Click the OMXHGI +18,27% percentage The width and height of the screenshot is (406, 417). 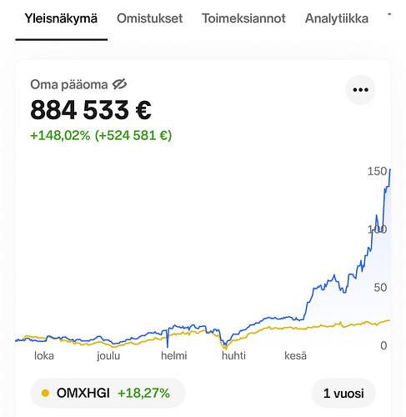(143, 394)
